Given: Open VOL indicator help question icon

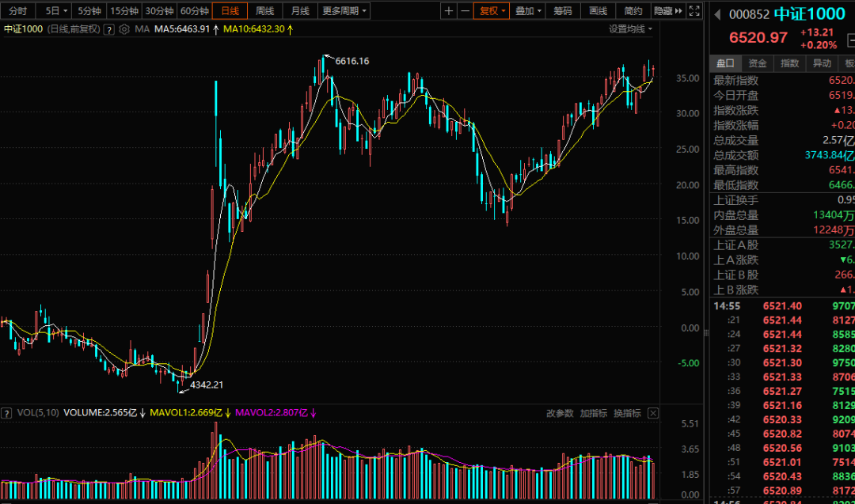Looking at the screenshot, I should tap(6, 413).
